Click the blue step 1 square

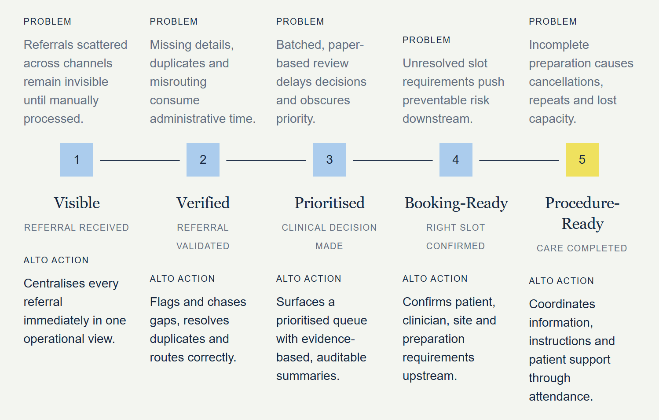tap(77, 160)
